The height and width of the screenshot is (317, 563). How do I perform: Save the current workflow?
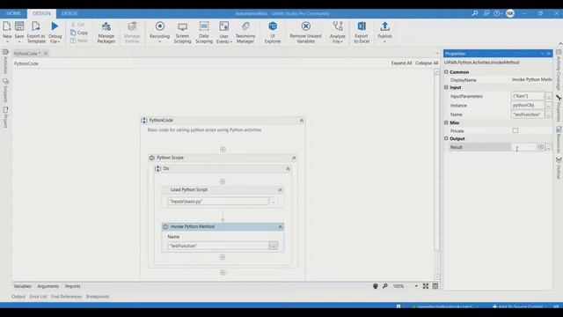(x=19, y=32)
